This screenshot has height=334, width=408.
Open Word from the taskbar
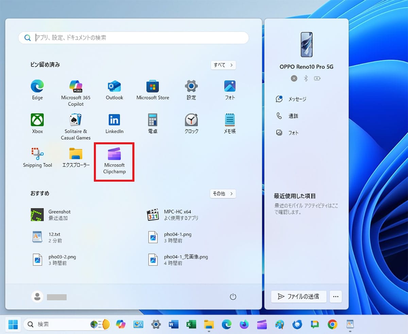173,324
